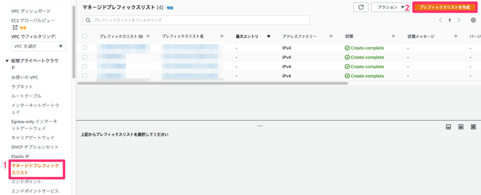Sort by 状態 column arrow
The image size is (481, 195).
tap(393, 36)
